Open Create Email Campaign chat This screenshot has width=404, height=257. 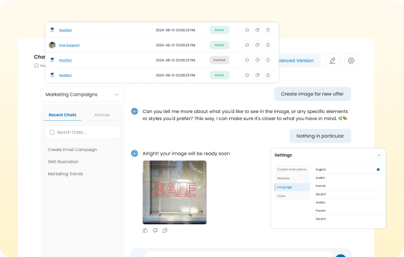pos(72,150)
